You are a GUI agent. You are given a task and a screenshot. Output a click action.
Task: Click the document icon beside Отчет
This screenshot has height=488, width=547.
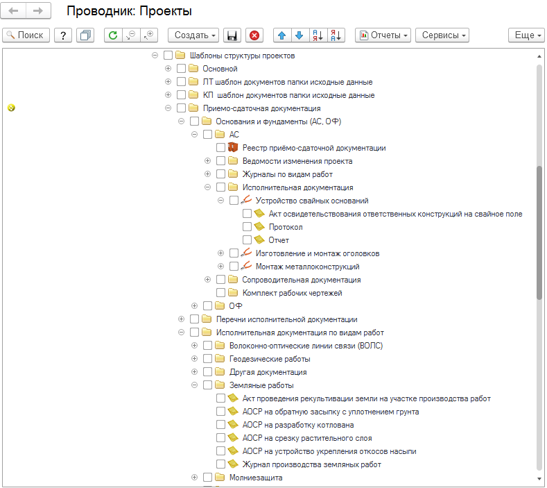click(259, 239)
